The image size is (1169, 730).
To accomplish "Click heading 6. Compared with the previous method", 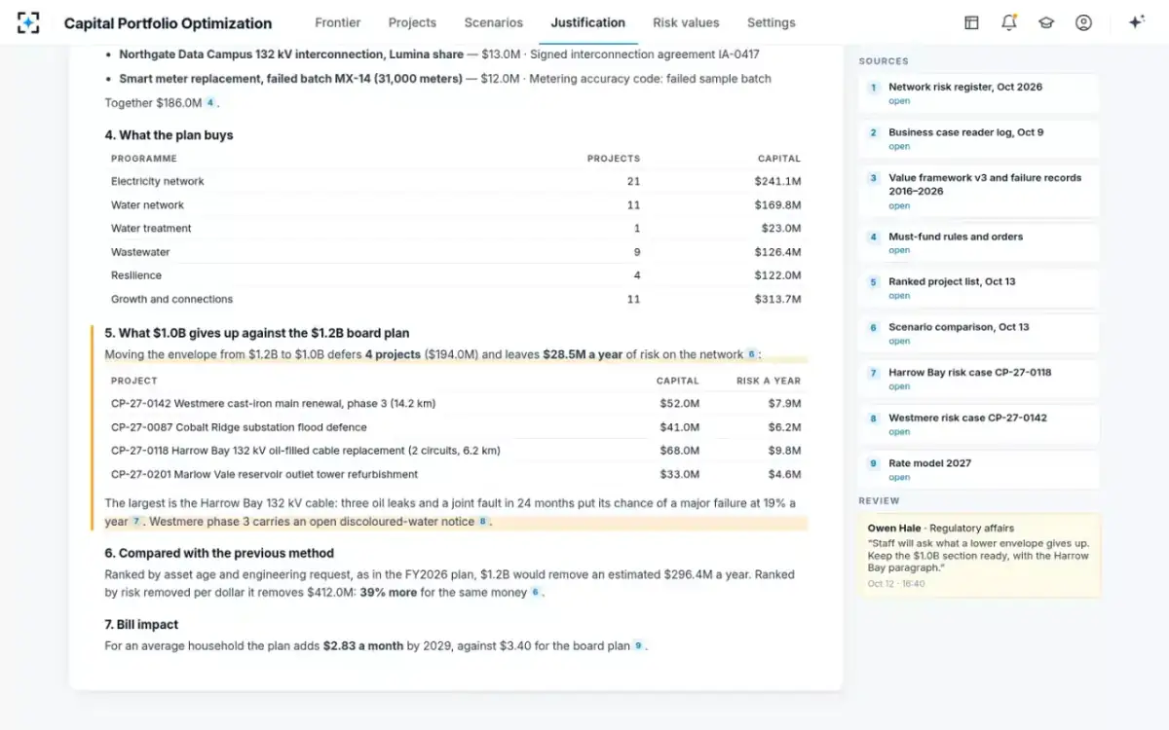I will [219, 553].
